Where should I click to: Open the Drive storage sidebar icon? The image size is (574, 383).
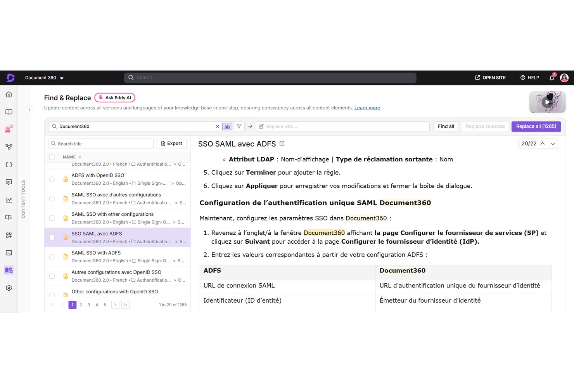(x=9, y=253)
